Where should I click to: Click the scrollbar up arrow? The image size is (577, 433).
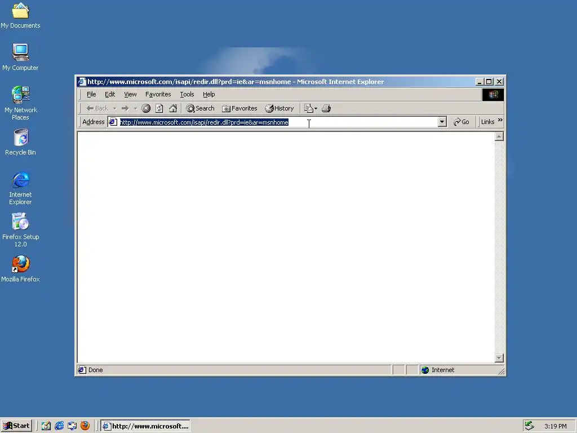pos(499,136)
